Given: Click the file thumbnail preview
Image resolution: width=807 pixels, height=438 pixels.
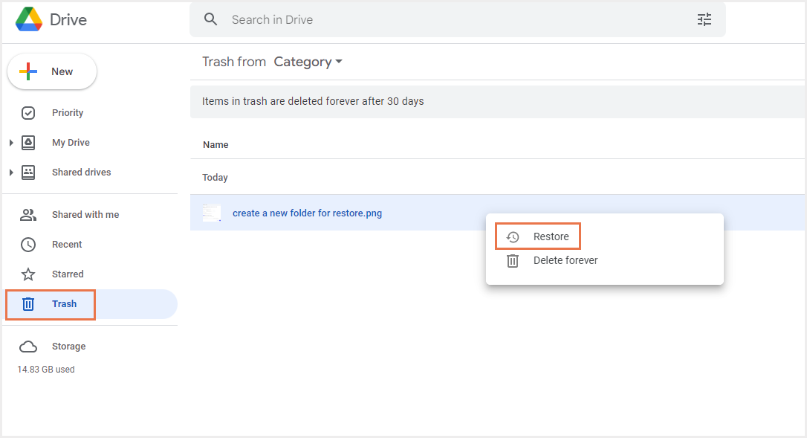Looking at the screenshot, I should 212,213.
